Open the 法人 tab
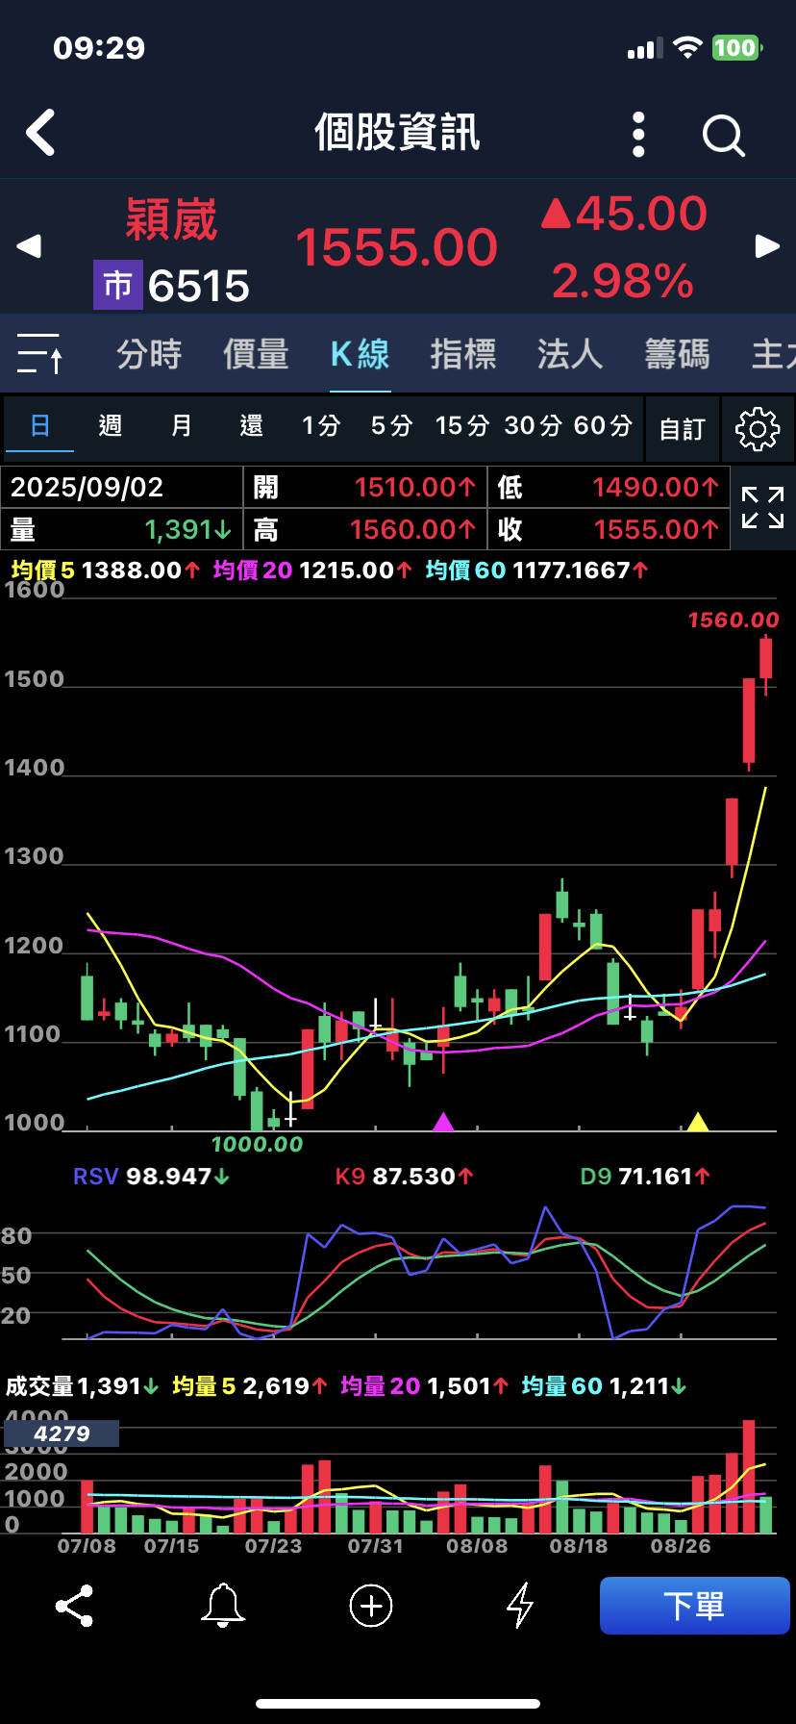The height and width of the screenshot is (1724, 796). pos(570,354)
